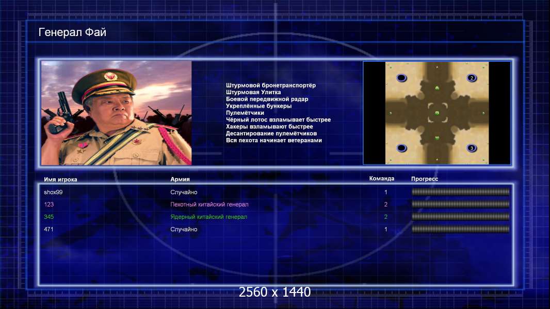Click shox99's loading progress bar
This screenshot has width=550, height=309.
click(461, 192)
